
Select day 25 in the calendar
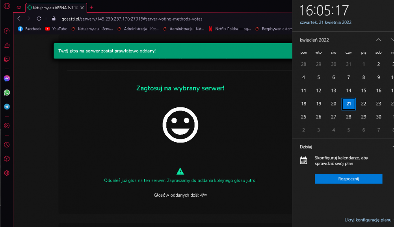click(x=303, y=117)
